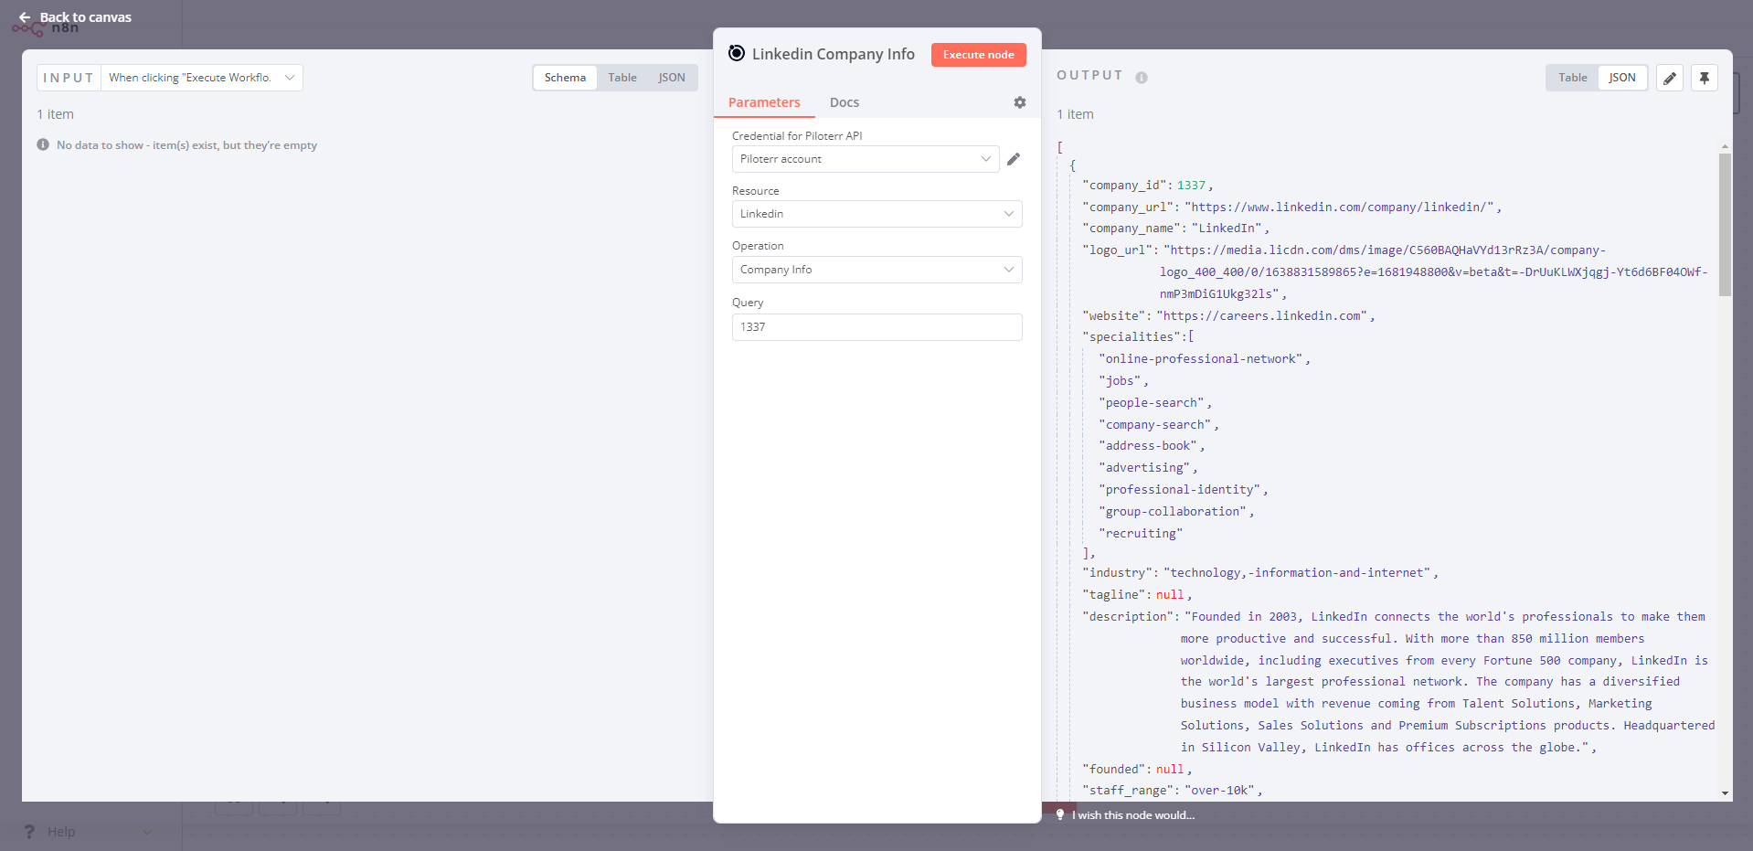Click the industry value in JSON

pos(1297,573)
